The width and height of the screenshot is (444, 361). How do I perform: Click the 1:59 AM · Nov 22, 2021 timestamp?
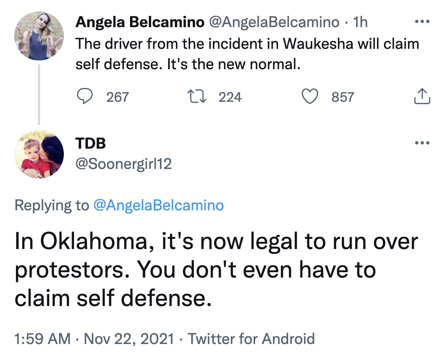tap(94, 339)
